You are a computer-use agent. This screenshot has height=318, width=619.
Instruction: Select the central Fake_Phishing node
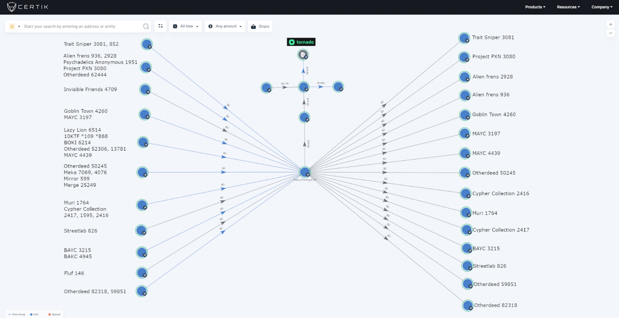305,172
